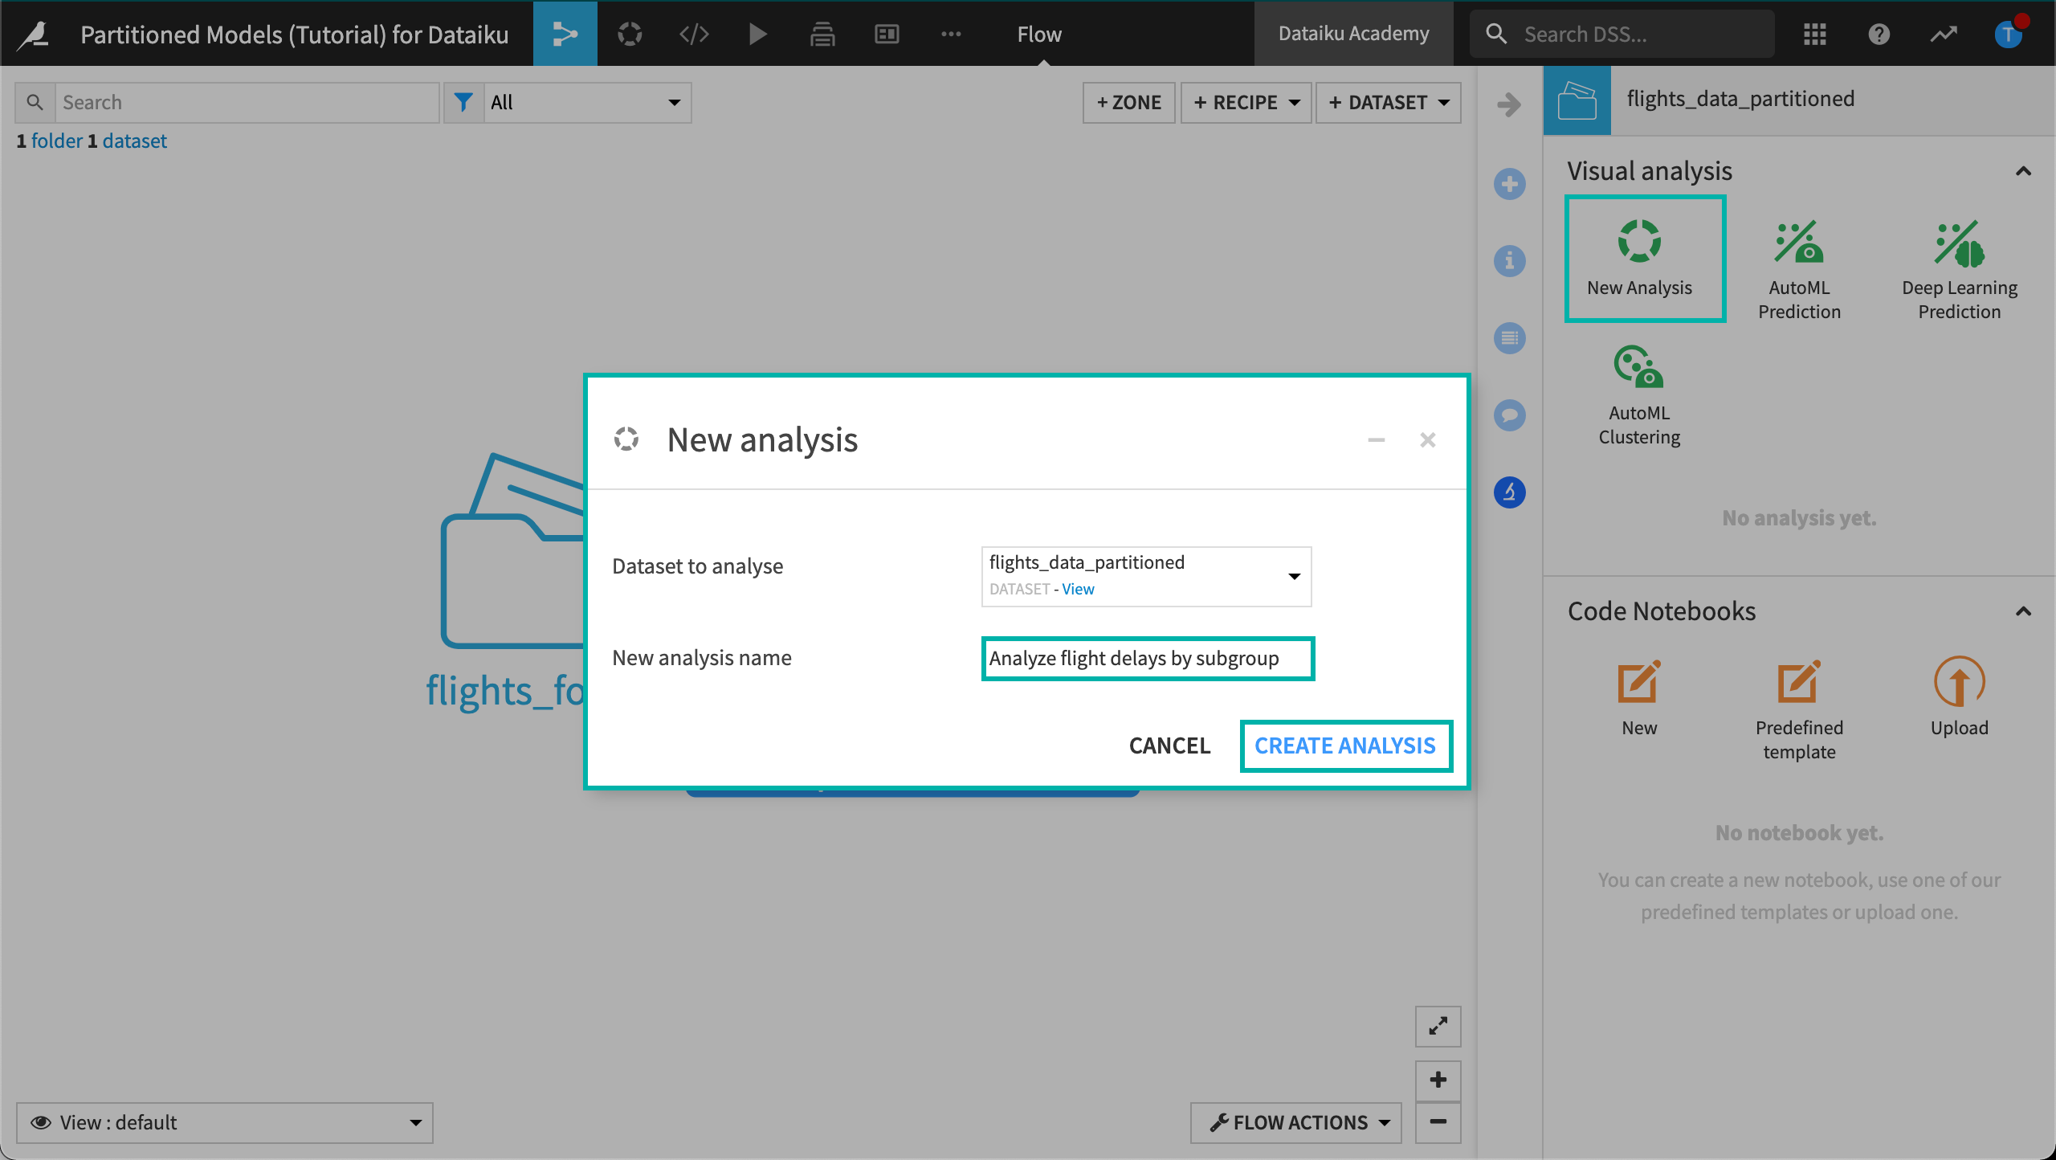Open the applications grid icon

point(1815,34)
